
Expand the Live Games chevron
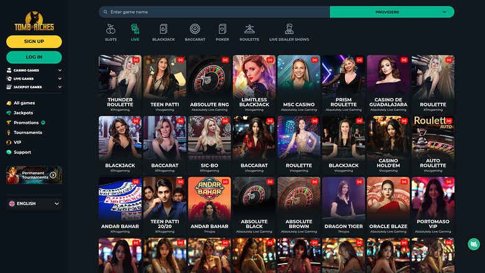tap(60, 79)
